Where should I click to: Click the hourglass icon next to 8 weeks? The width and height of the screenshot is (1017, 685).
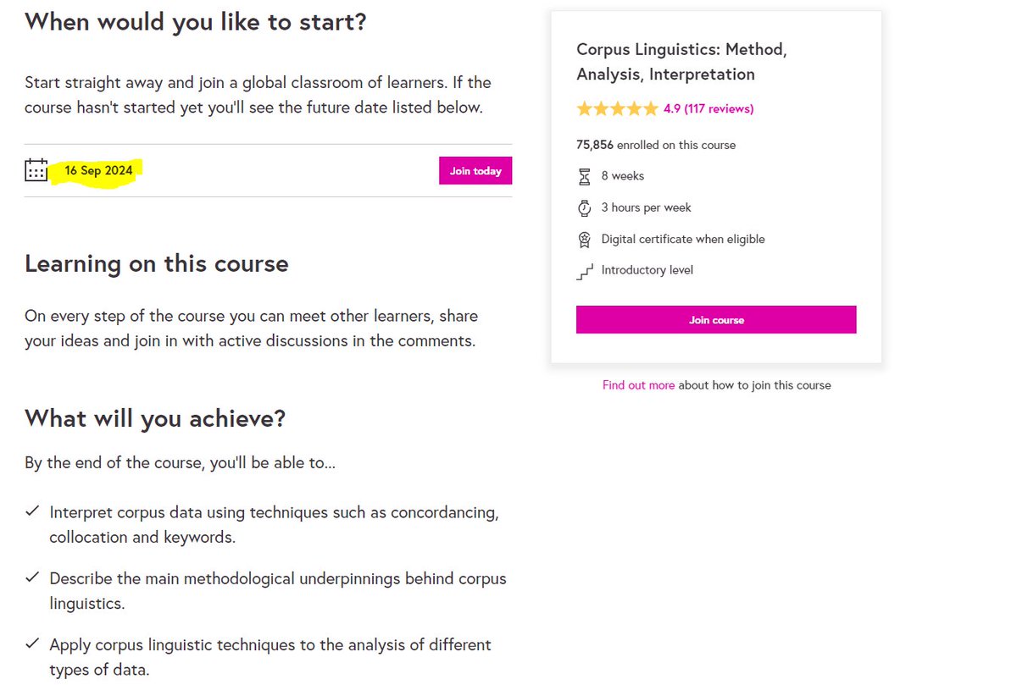coord(584,176)
